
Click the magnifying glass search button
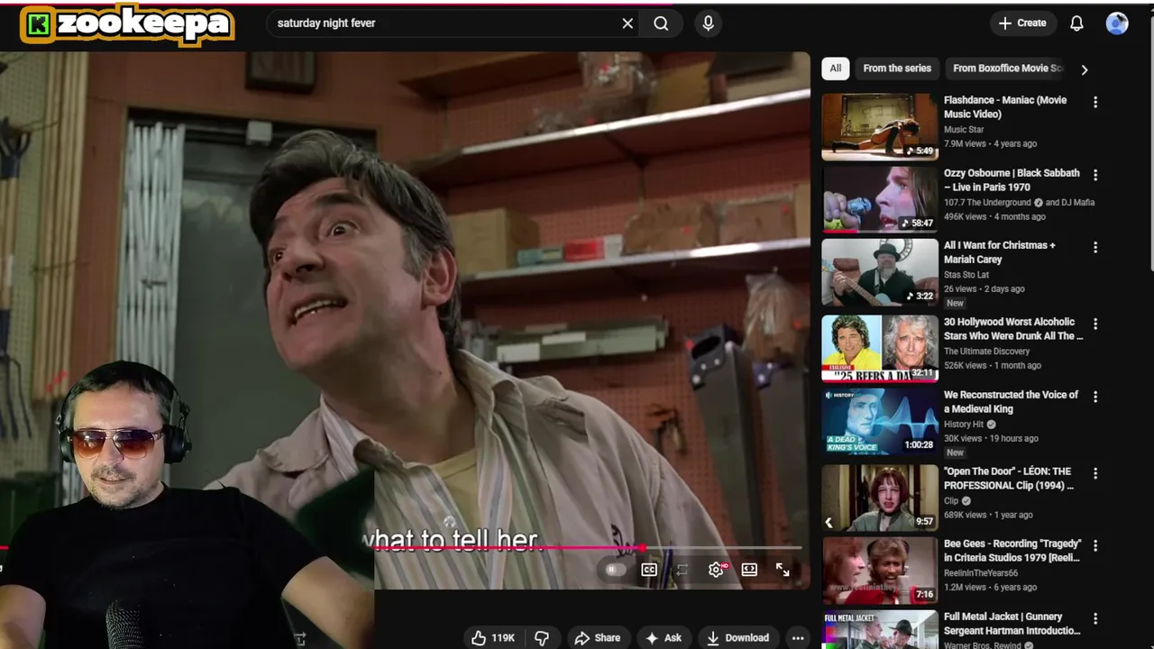(x=661, y=23)
